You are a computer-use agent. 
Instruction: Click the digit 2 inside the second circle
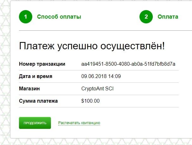[x=146, y=17]
